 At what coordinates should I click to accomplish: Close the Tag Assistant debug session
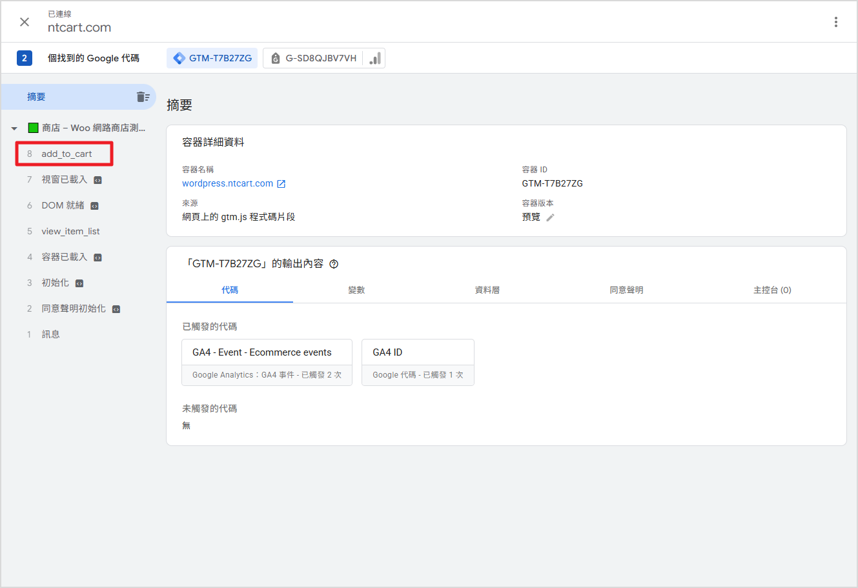25,22
